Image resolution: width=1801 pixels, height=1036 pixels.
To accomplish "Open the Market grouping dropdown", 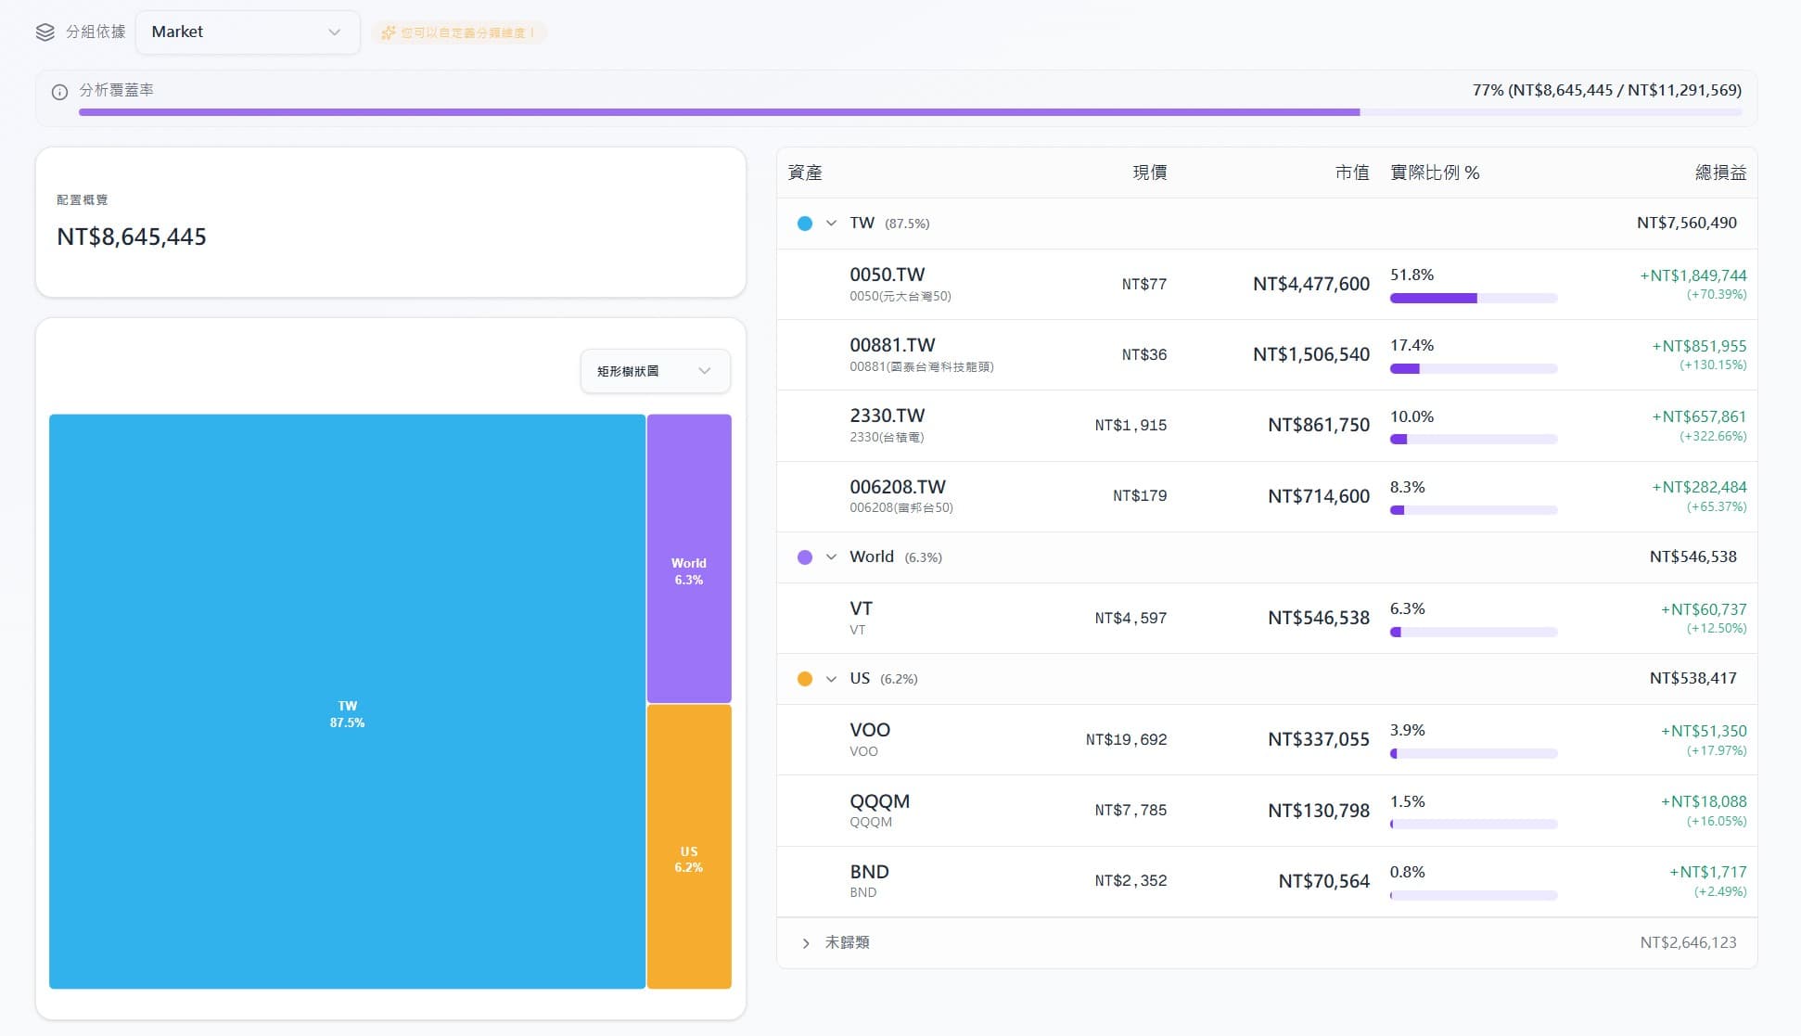I will click(248, 32).
